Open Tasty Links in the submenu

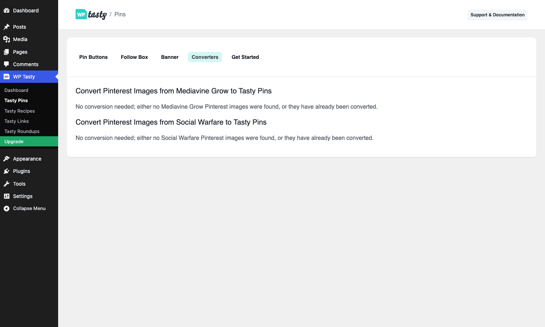tap(17, 121)
